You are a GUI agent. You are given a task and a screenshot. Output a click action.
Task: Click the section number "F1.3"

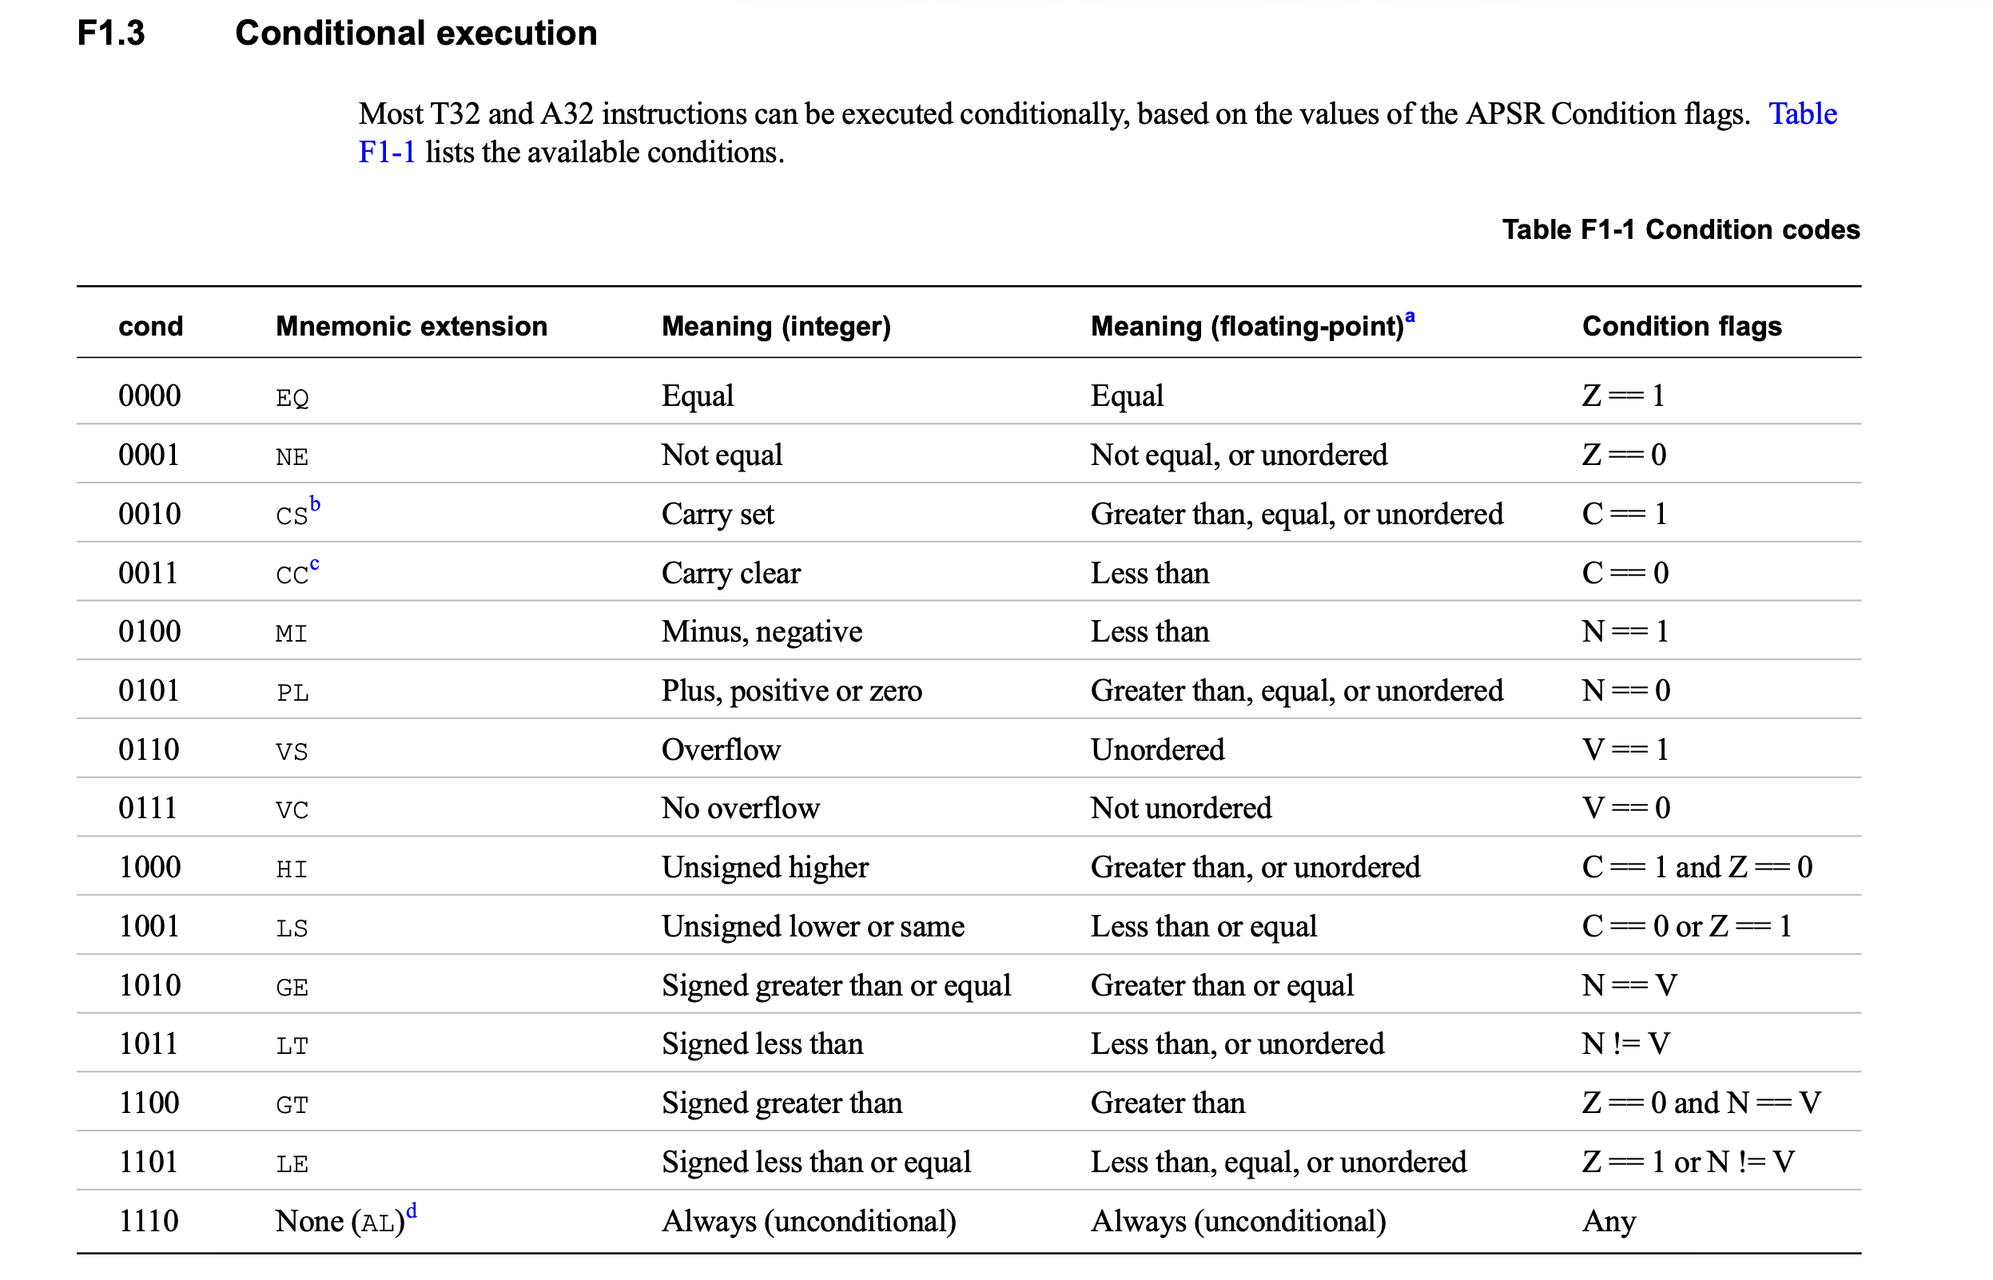tap(110, 34)
